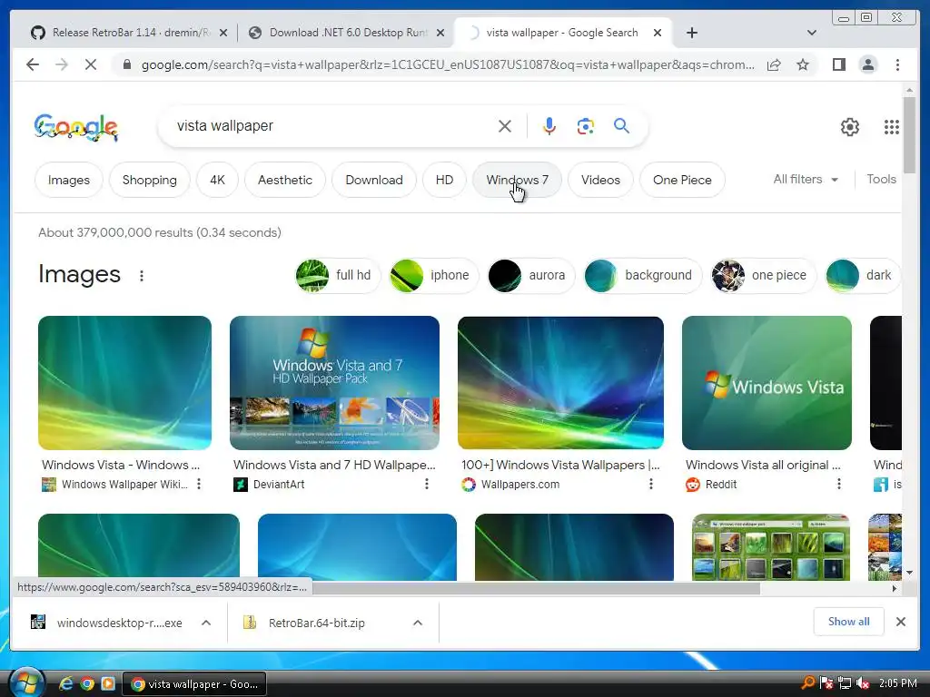
Task: Click the muted volume tray icon
Action: 864,683
